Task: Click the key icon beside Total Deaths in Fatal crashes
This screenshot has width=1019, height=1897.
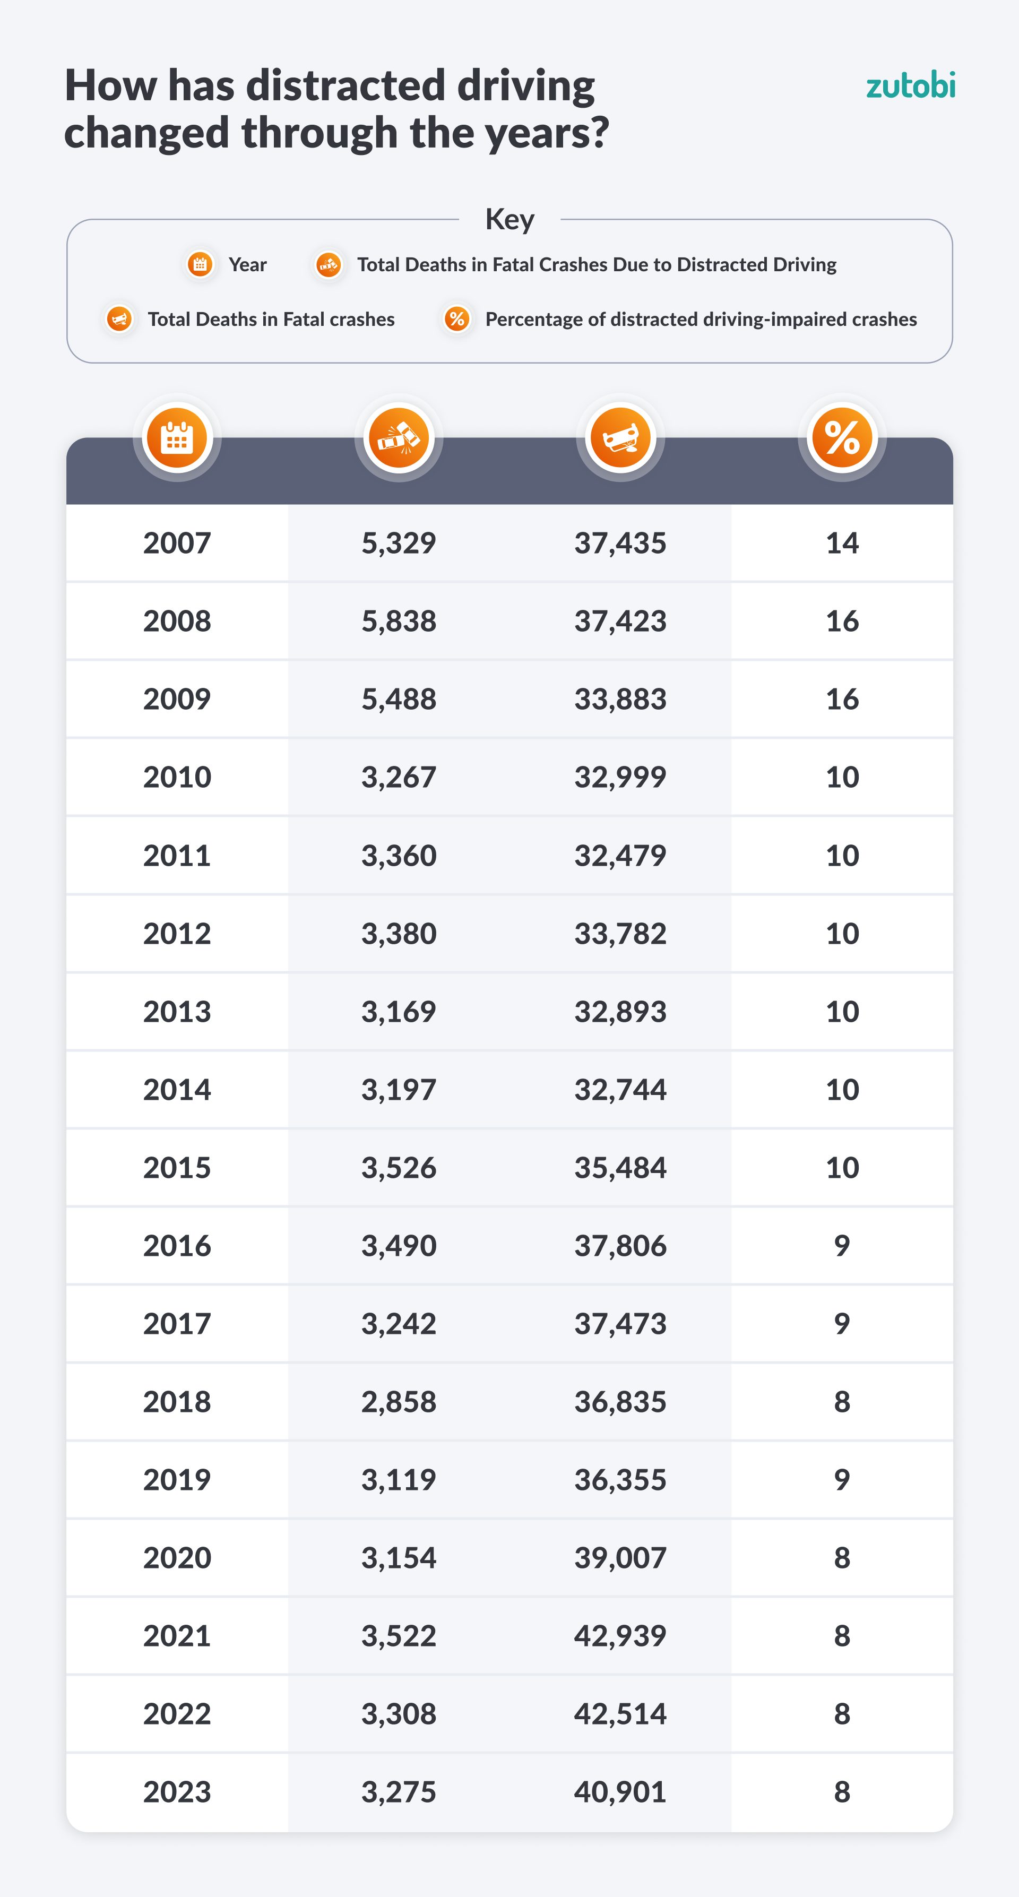Action: click(x=119, y=319)
